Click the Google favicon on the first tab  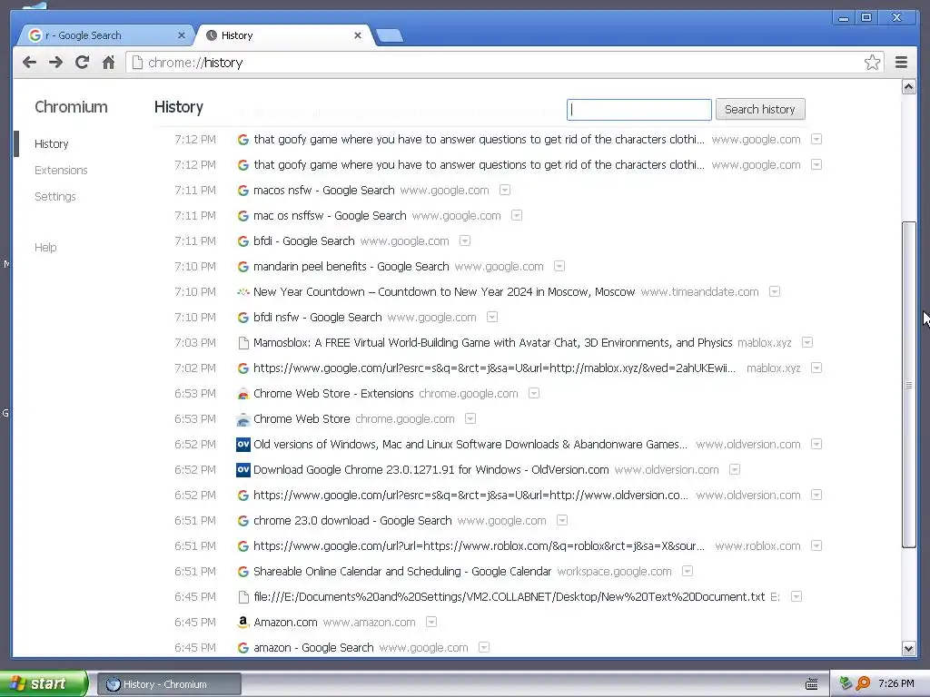[35, 35]
